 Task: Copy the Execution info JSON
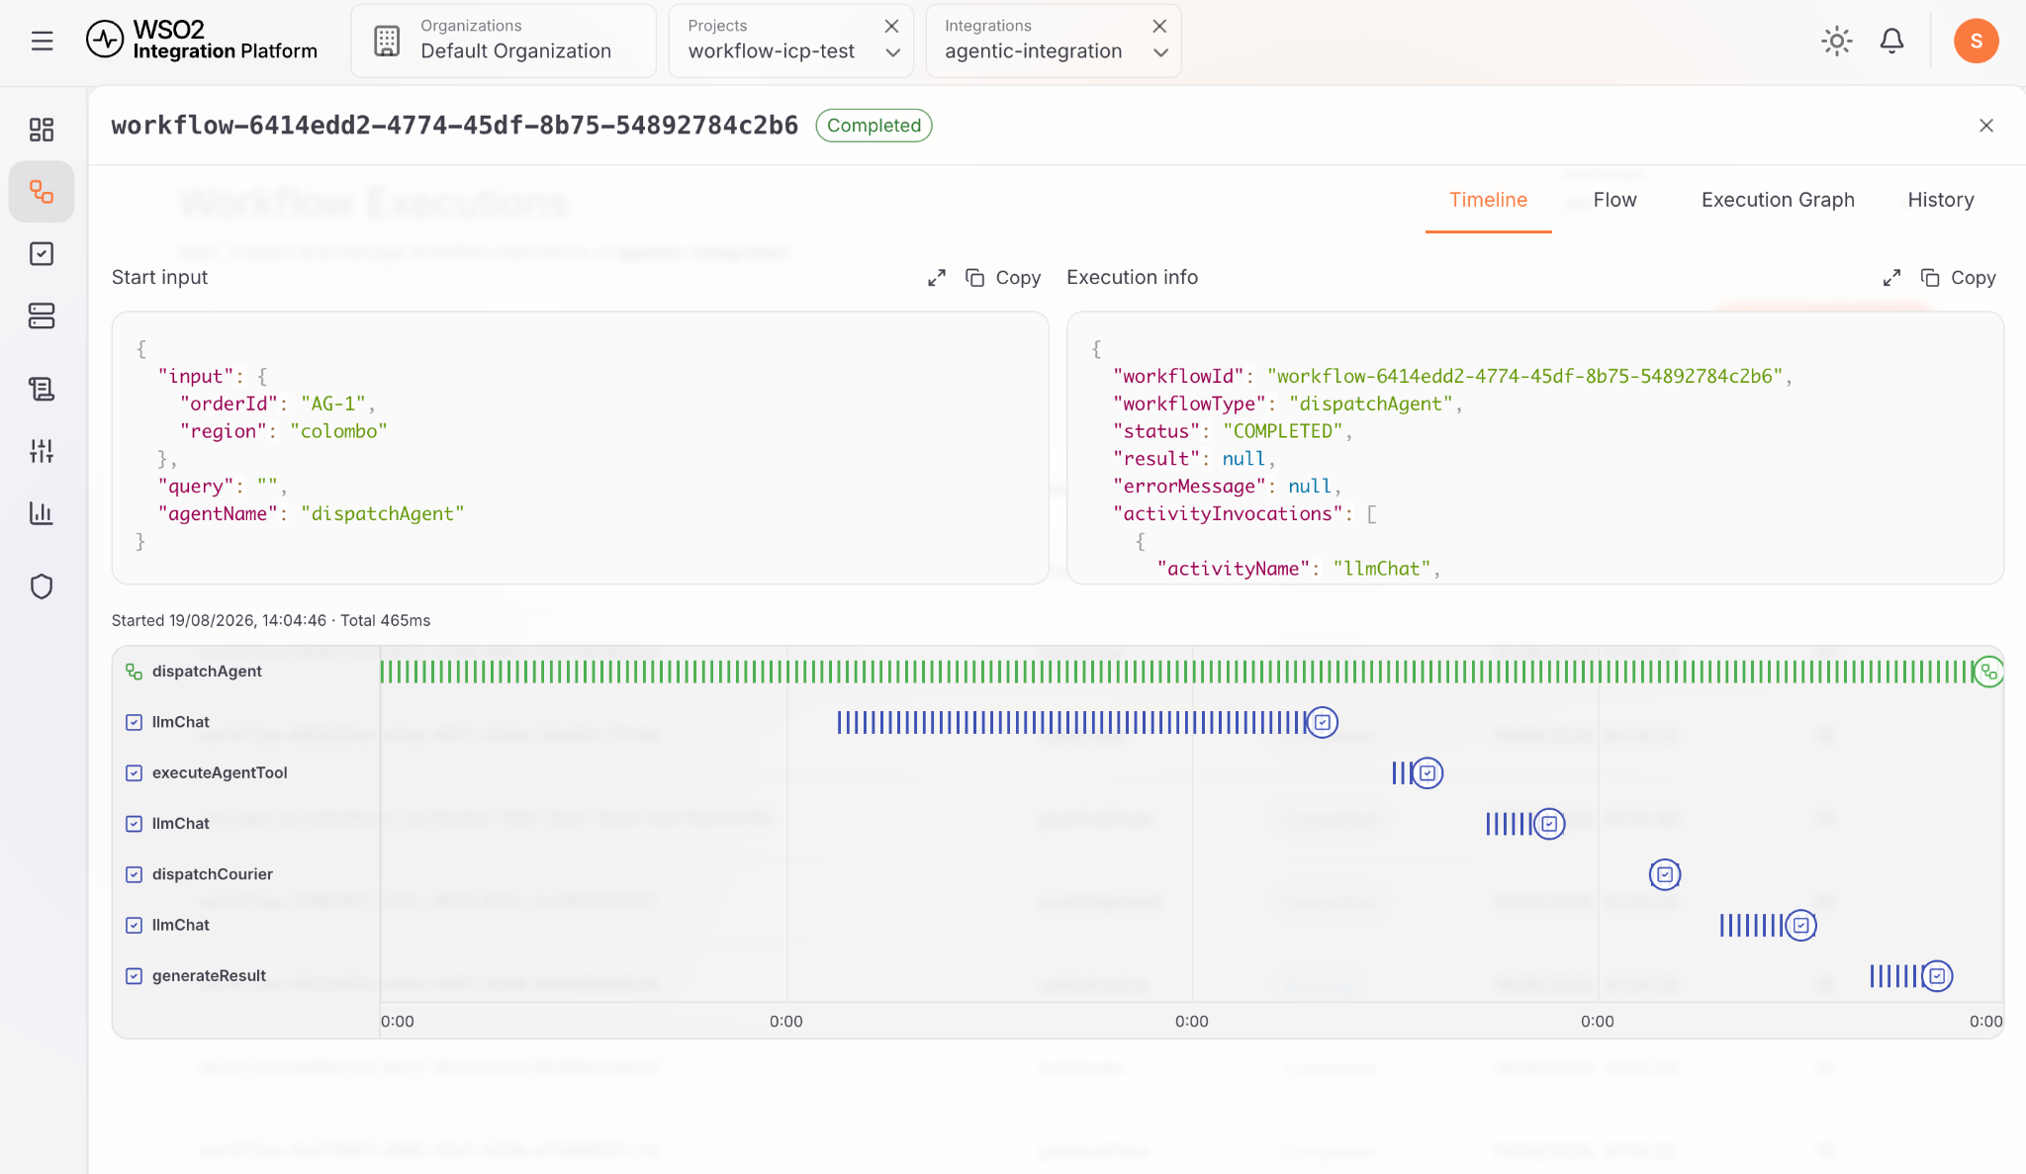pos(1958,278)
